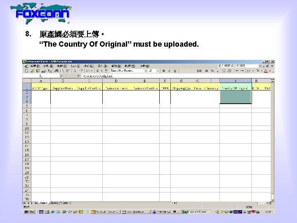Toggle Bold formatting
The width and height of the screenshot is (297, 223).
pos(164,71)
